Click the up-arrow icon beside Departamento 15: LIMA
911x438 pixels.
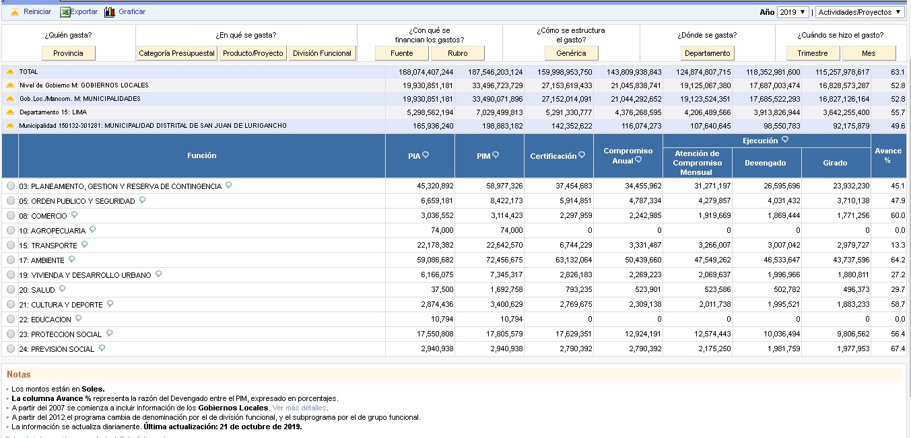[x=10, y=112]
